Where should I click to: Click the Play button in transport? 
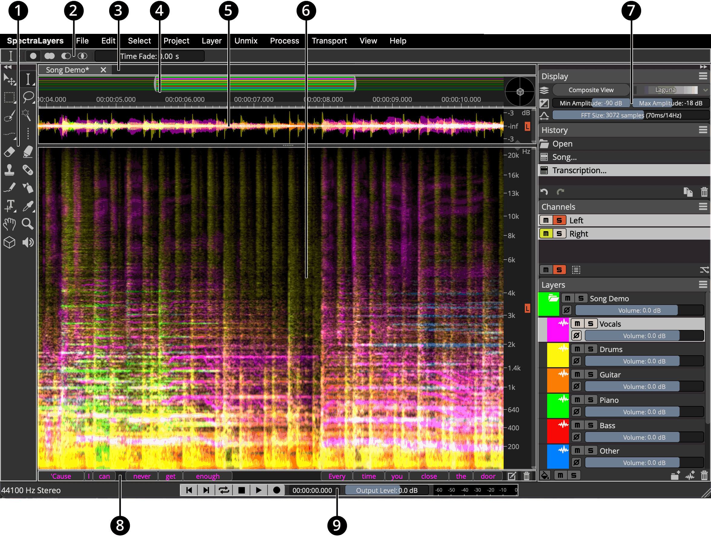pyautogui.click(x=258, y=490)
